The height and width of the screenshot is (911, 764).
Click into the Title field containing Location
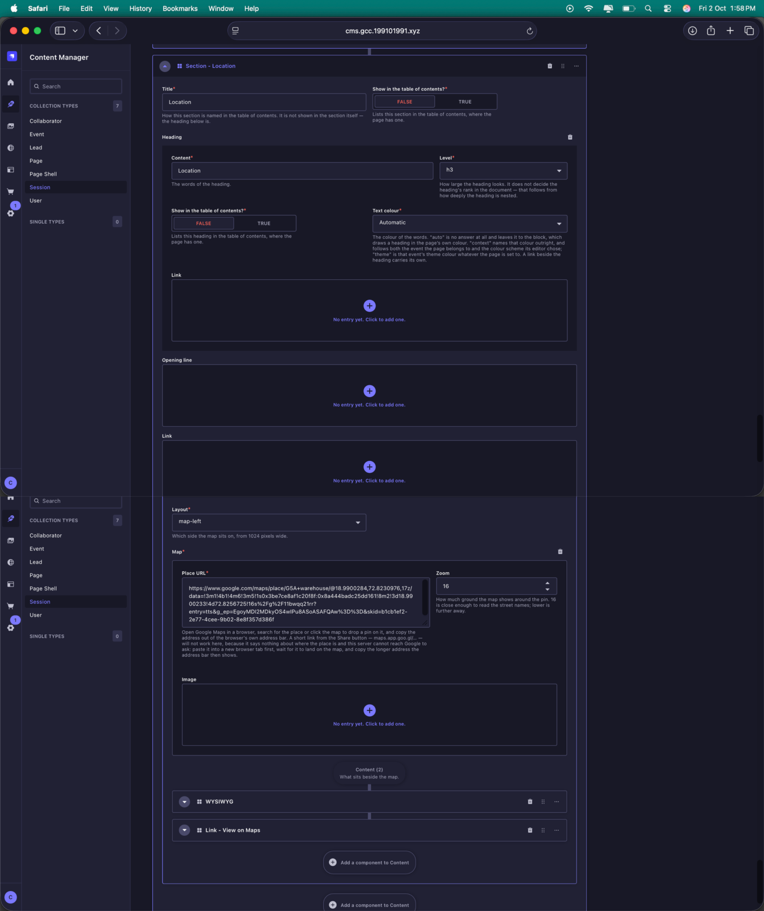(264, 102)
